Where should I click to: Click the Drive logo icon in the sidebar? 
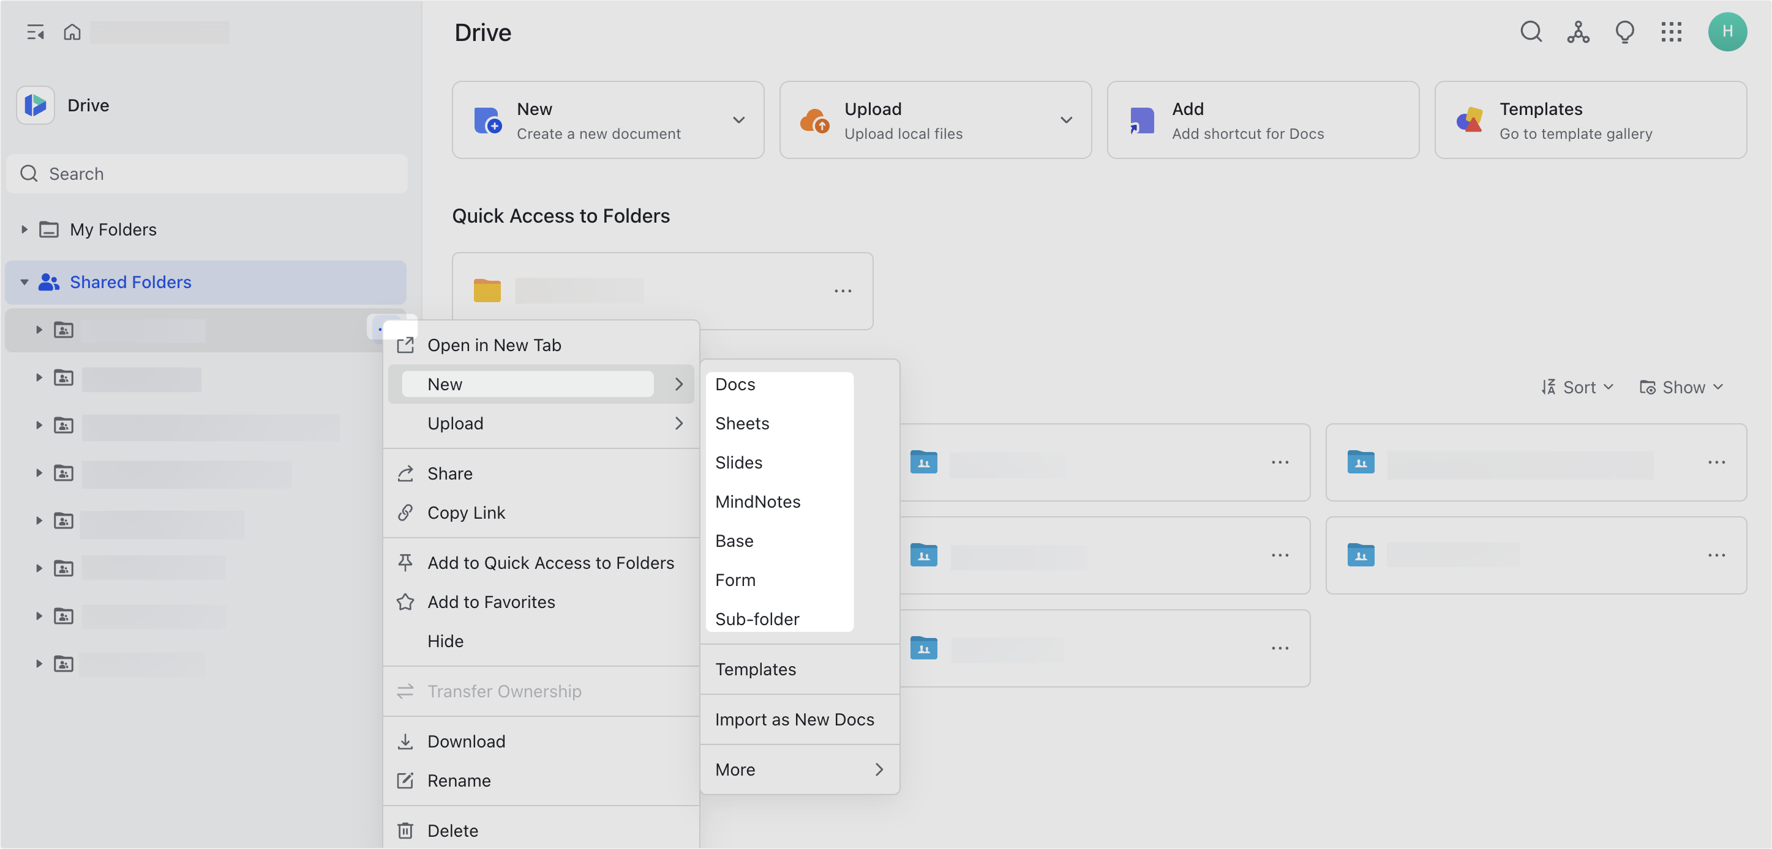tap(36, 105)
